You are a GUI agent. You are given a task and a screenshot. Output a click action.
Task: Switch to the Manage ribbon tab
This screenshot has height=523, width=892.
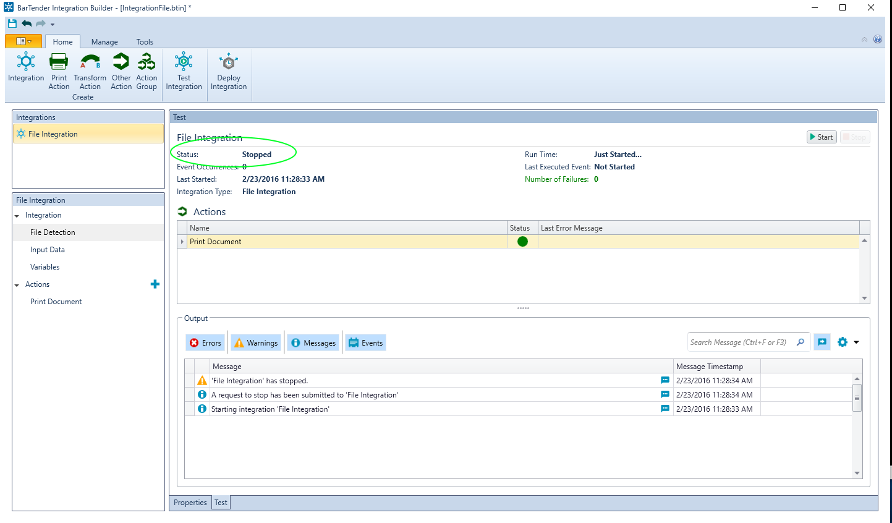104,41
